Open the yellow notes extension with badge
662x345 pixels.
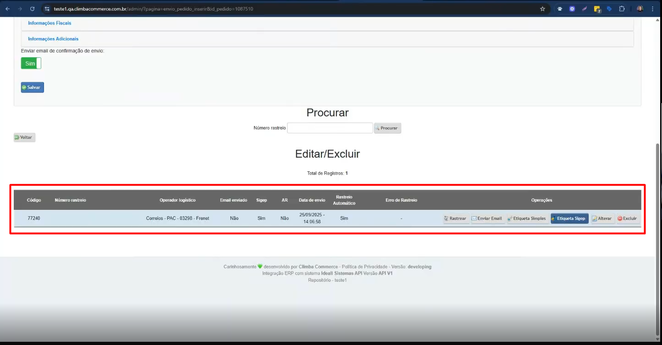pyautogui.click(x=597, y=9)
